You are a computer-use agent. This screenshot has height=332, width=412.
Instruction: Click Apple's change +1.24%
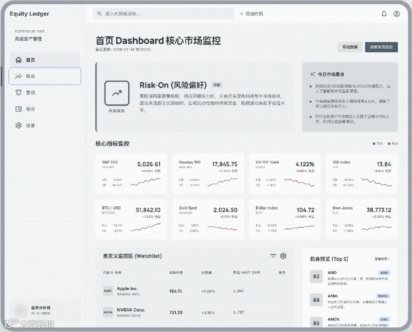coord(208,291)
